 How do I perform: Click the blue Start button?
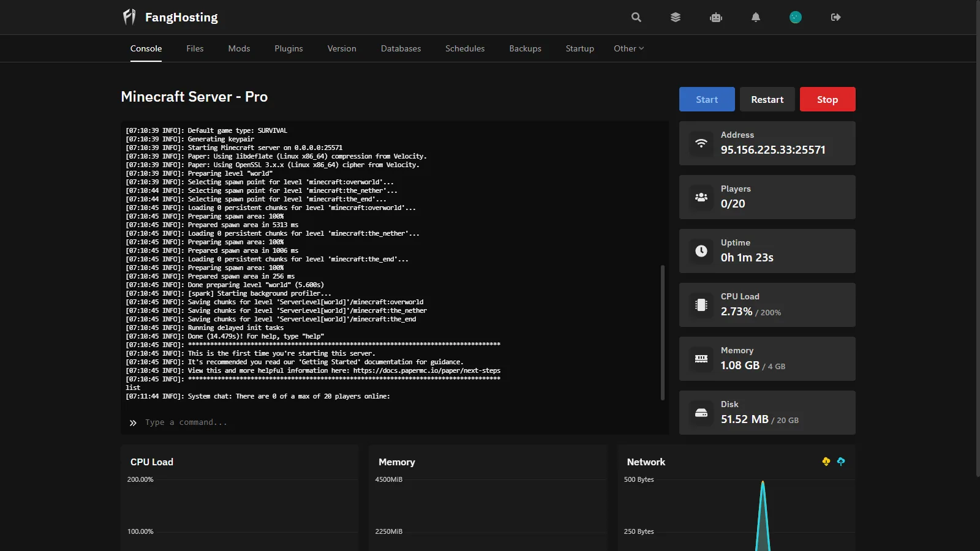click(707, 99)
